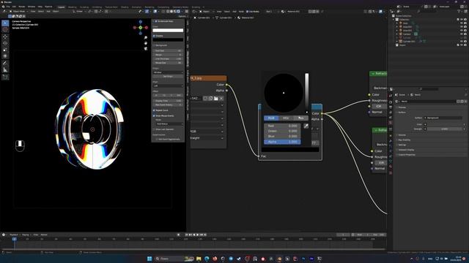This screenshot has width=469, height=263.
Task: Select the Measure tool in viewport toolbar
Action: click(x=5, y=70)
